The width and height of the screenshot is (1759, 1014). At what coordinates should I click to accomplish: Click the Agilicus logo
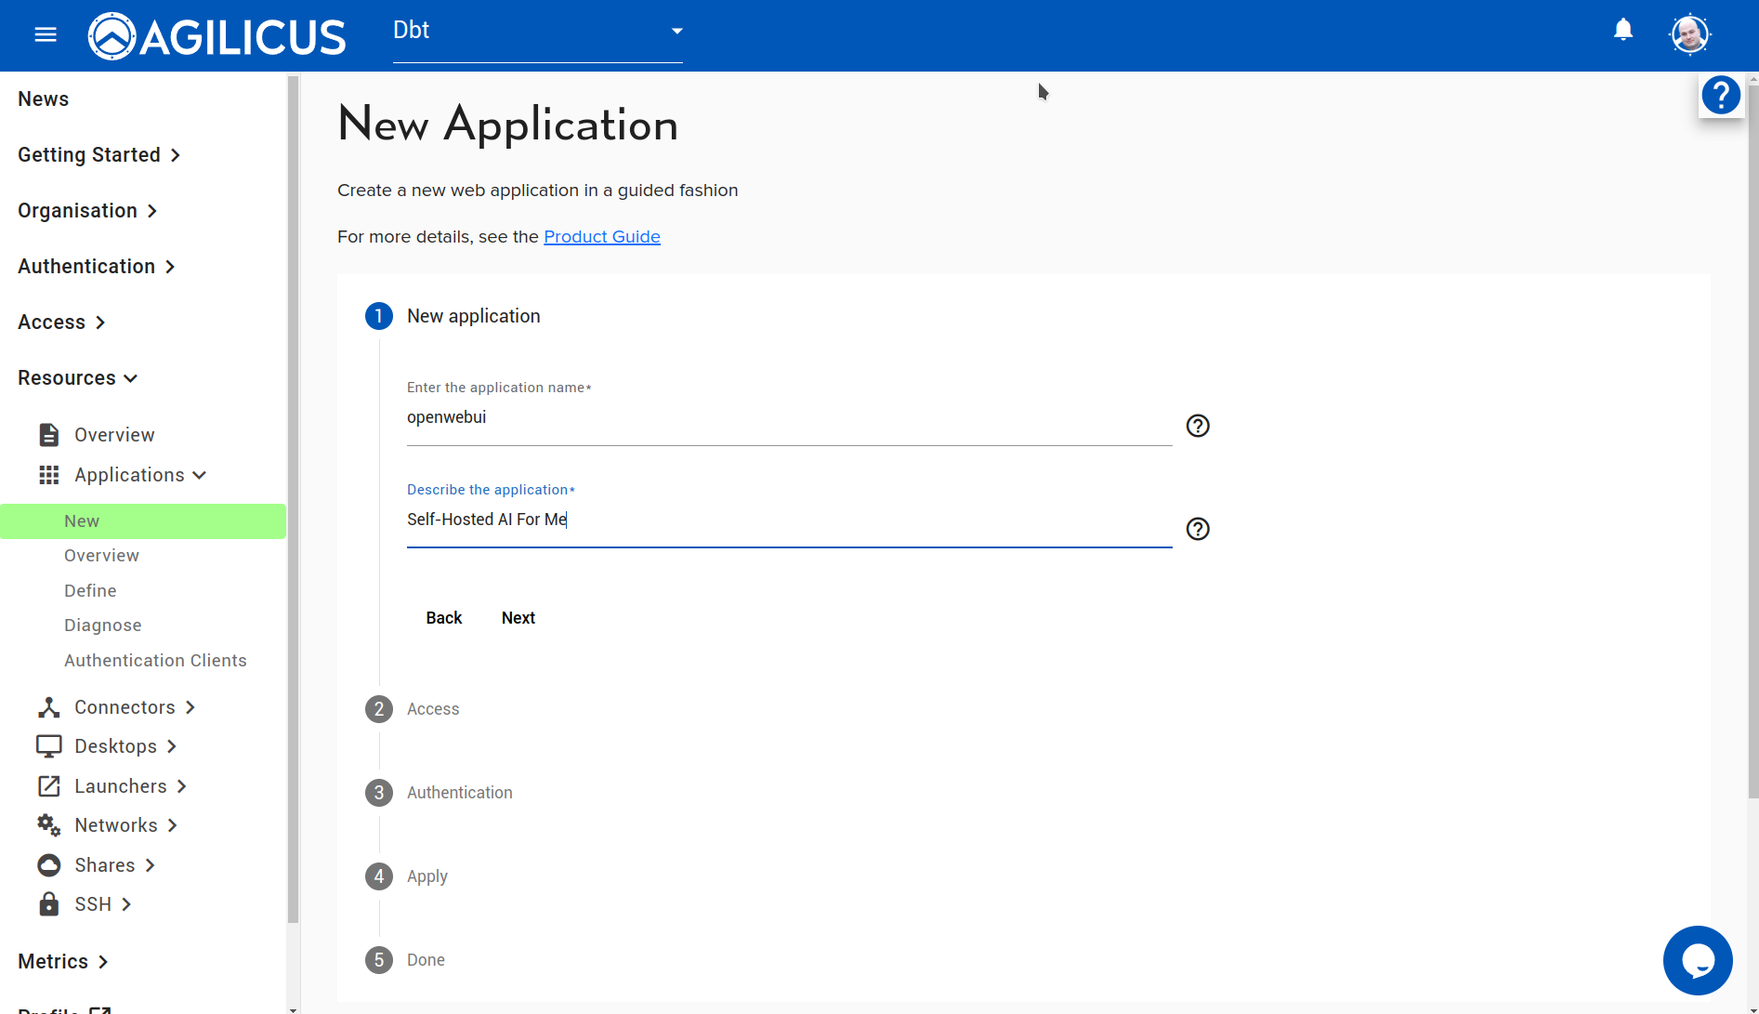pyautogui.click(x=217, y=36)
